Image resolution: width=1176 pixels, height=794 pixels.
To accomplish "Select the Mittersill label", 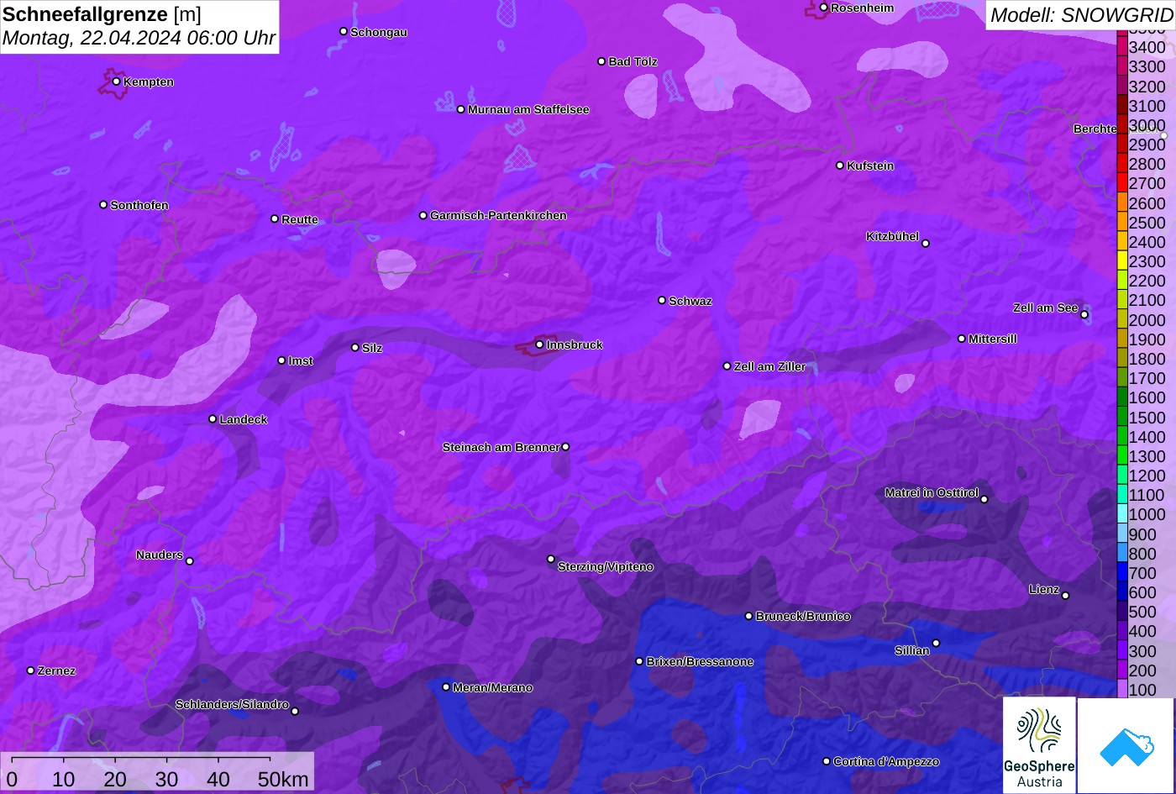I will [x=993, y=339].
